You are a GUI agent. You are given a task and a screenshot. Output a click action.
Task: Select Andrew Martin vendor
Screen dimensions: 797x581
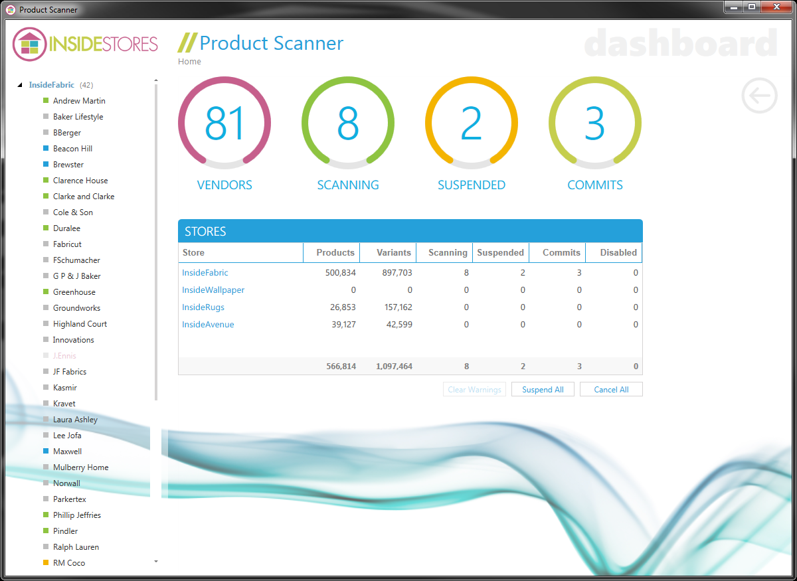(79, 101)
